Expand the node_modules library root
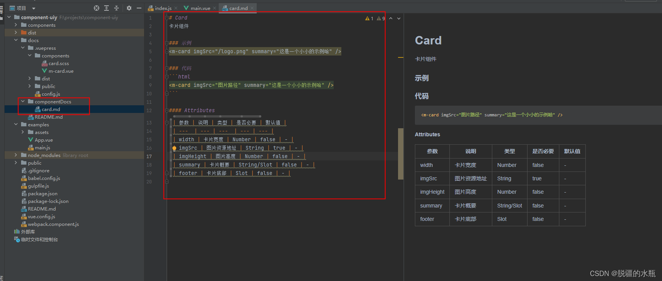This screenshot has height=281, width=662. (x=16, y=155)
